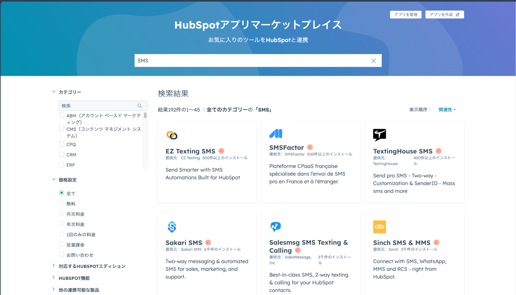This screenshot has height=295, width=516.
Task: Click certified badge next to Sinch SMS & MMS
Action: (x=436, y=242)
